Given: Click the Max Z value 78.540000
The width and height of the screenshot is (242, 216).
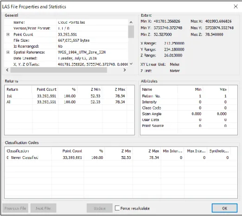Looking at the screenshot, I should pos(214,34).
